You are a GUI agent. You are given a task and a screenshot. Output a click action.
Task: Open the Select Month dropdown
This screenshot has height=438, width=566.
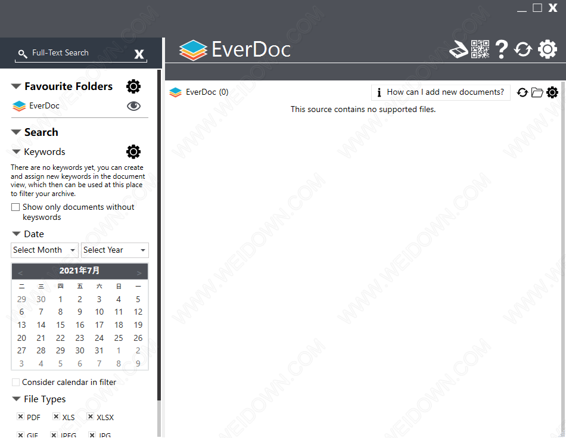45,250
